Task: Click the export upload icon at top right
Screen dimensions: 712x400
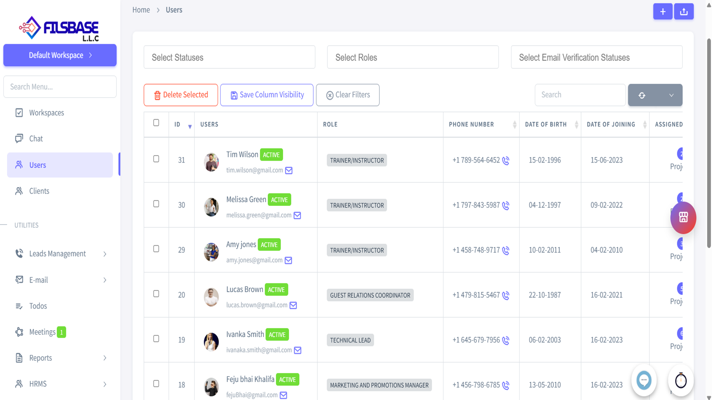Action: (684, 12)
